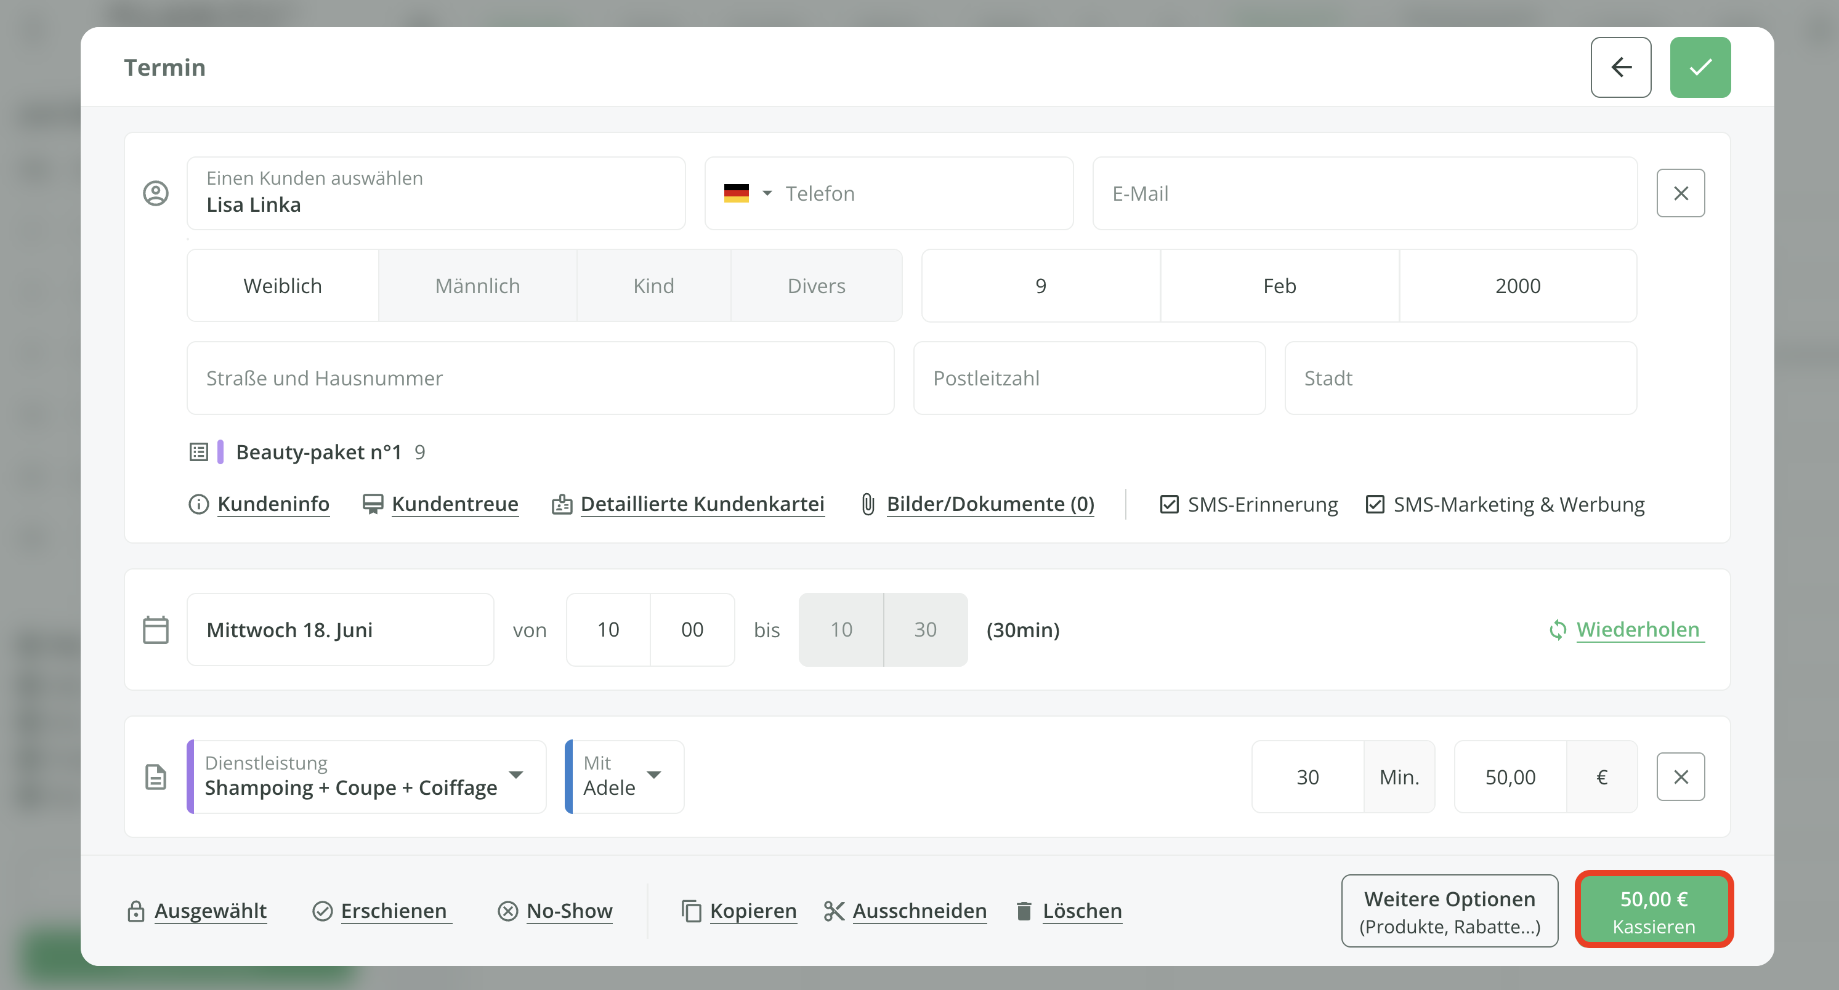Click the lock icon next to Ausgewählt

136,911
